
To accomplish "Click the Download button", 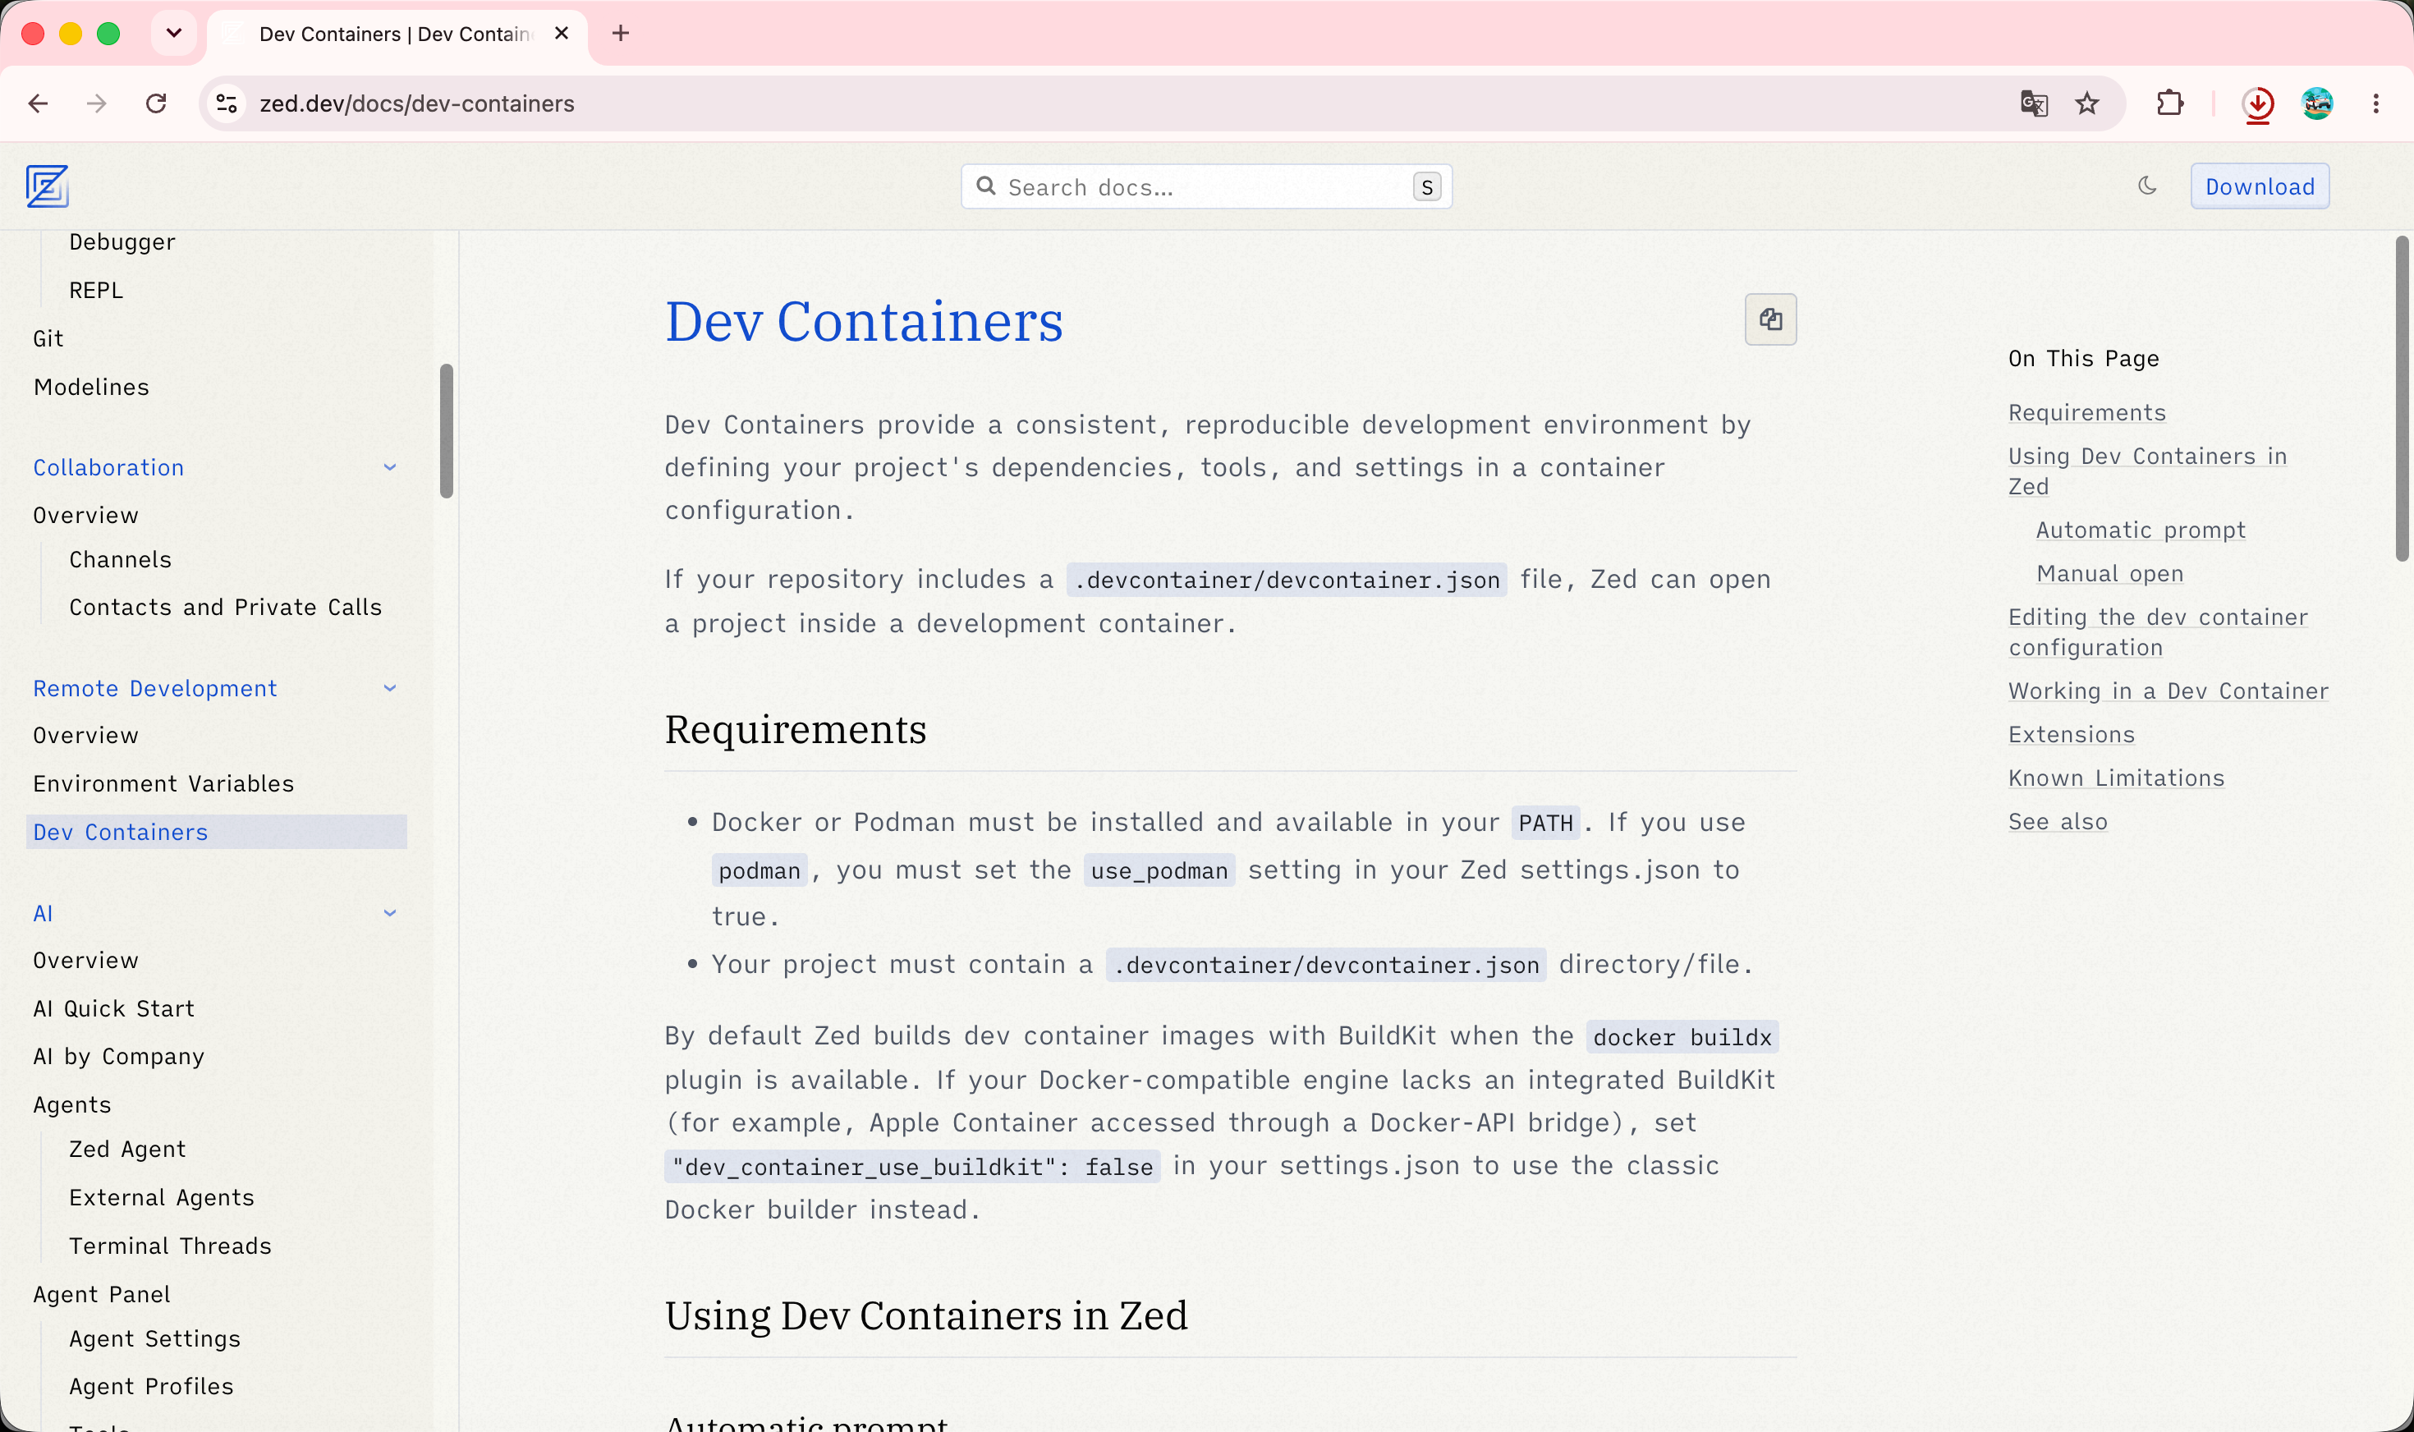I will click(x=2260, y=186).
